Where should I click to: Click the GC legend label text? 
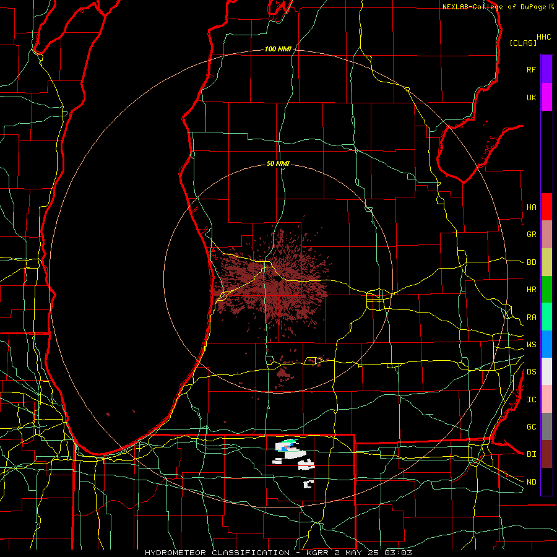(532, 426)
